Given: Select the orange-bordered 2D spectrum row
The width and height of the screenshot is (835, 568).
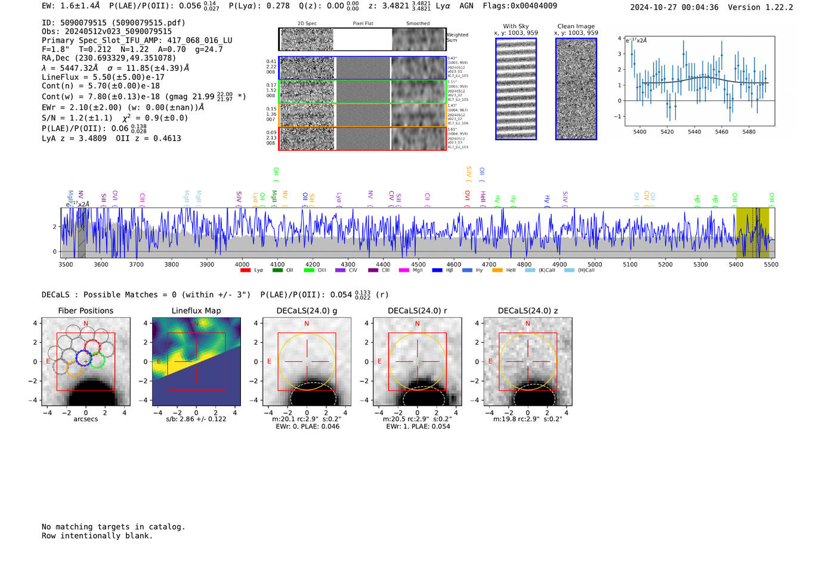Looking at the screenshot, I should (362, 115).
